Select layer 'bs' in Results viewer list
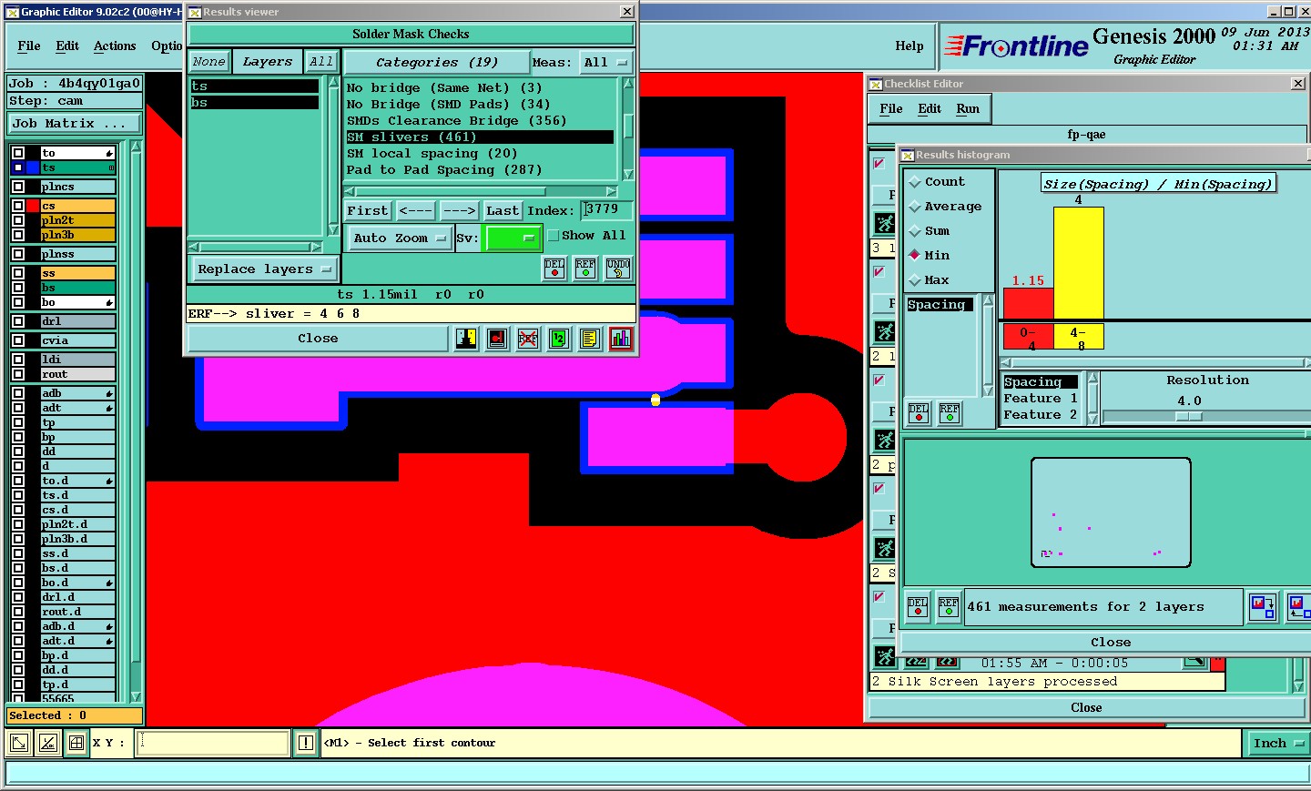Image resolution: width=1311 pixels, height=791 pixels. coord(255,103)
